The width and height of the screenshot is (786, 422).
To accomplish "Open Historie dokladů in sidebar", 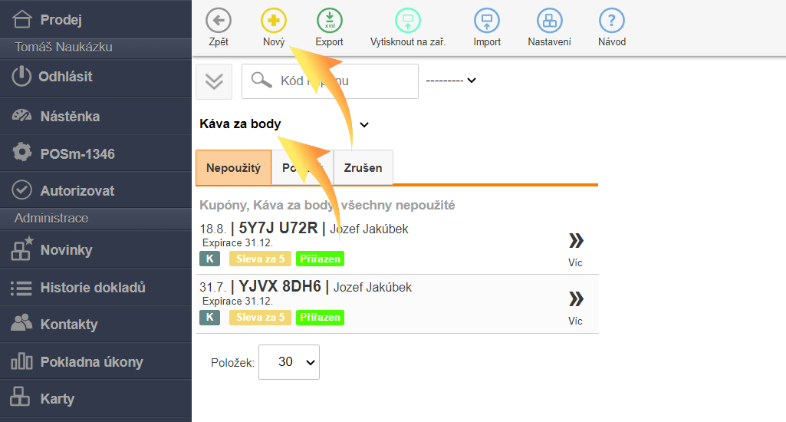I will point(92,288).
